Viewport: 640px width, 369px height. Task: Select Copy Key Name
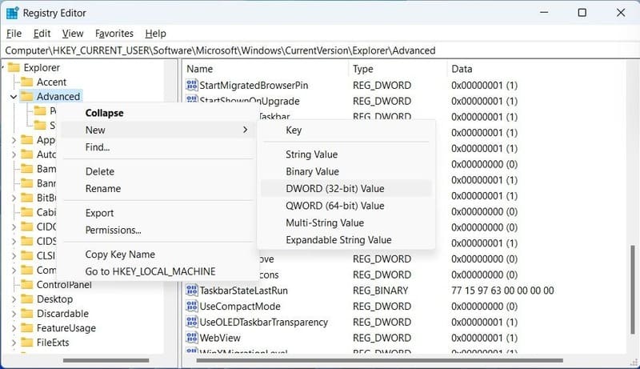tap(158, 255)
